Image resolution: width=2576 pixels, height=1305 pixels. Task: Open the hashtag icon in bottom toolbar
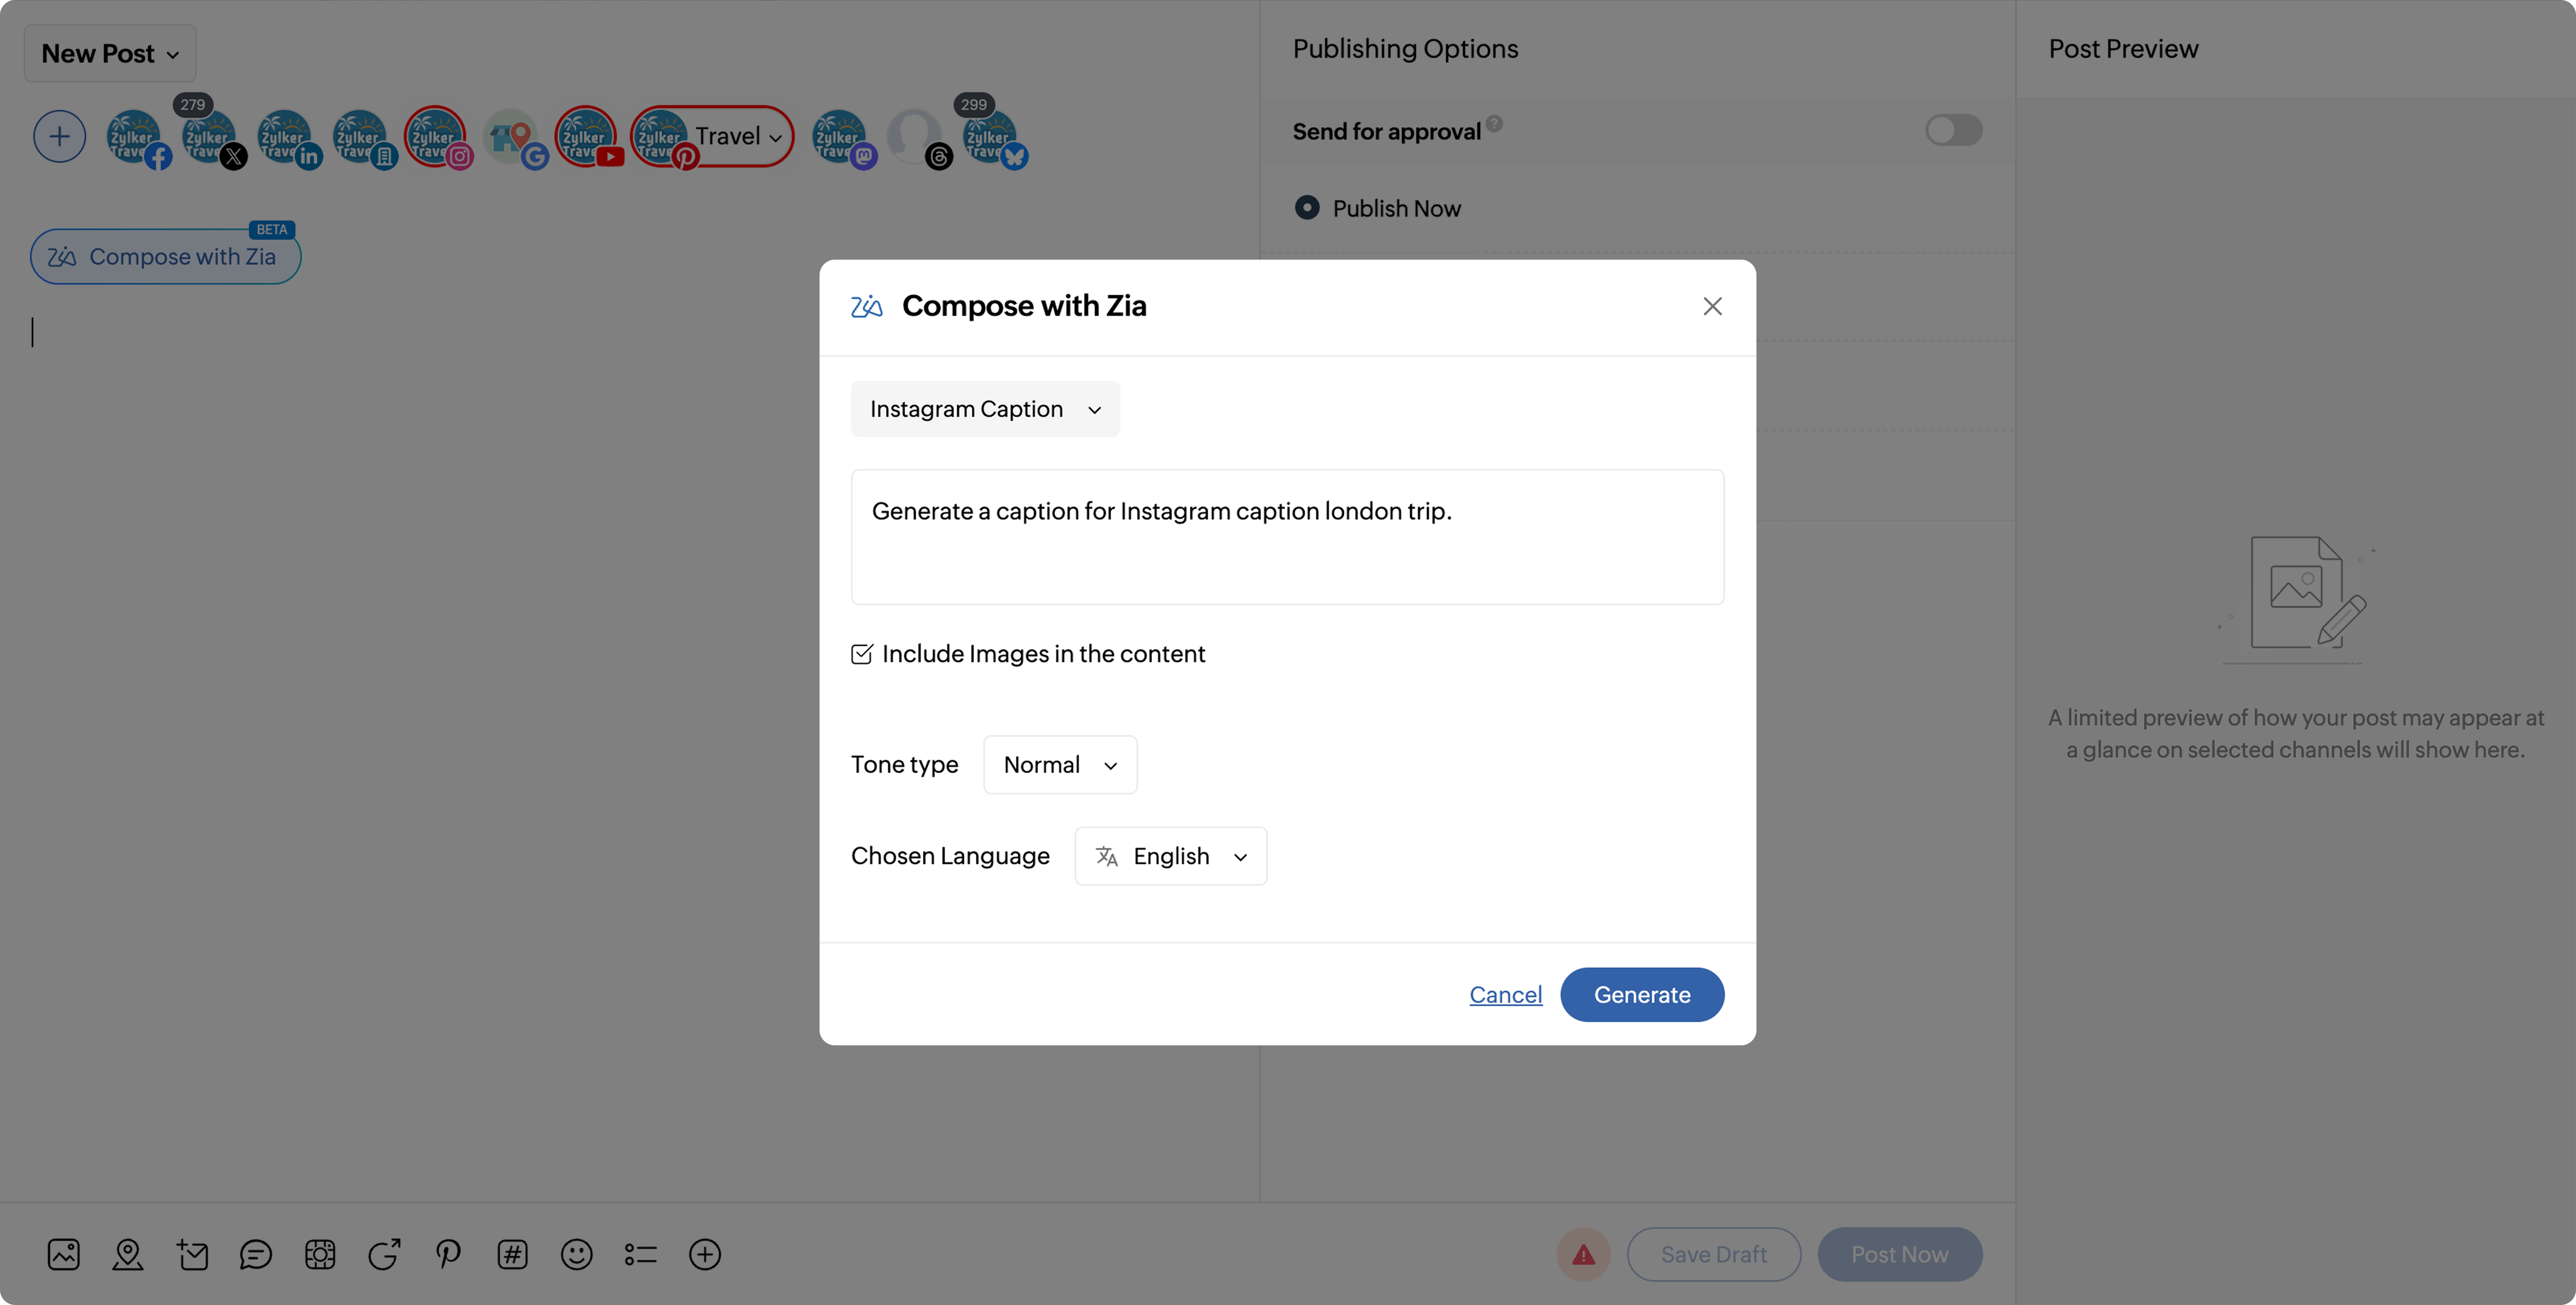tap(512, 1254)
